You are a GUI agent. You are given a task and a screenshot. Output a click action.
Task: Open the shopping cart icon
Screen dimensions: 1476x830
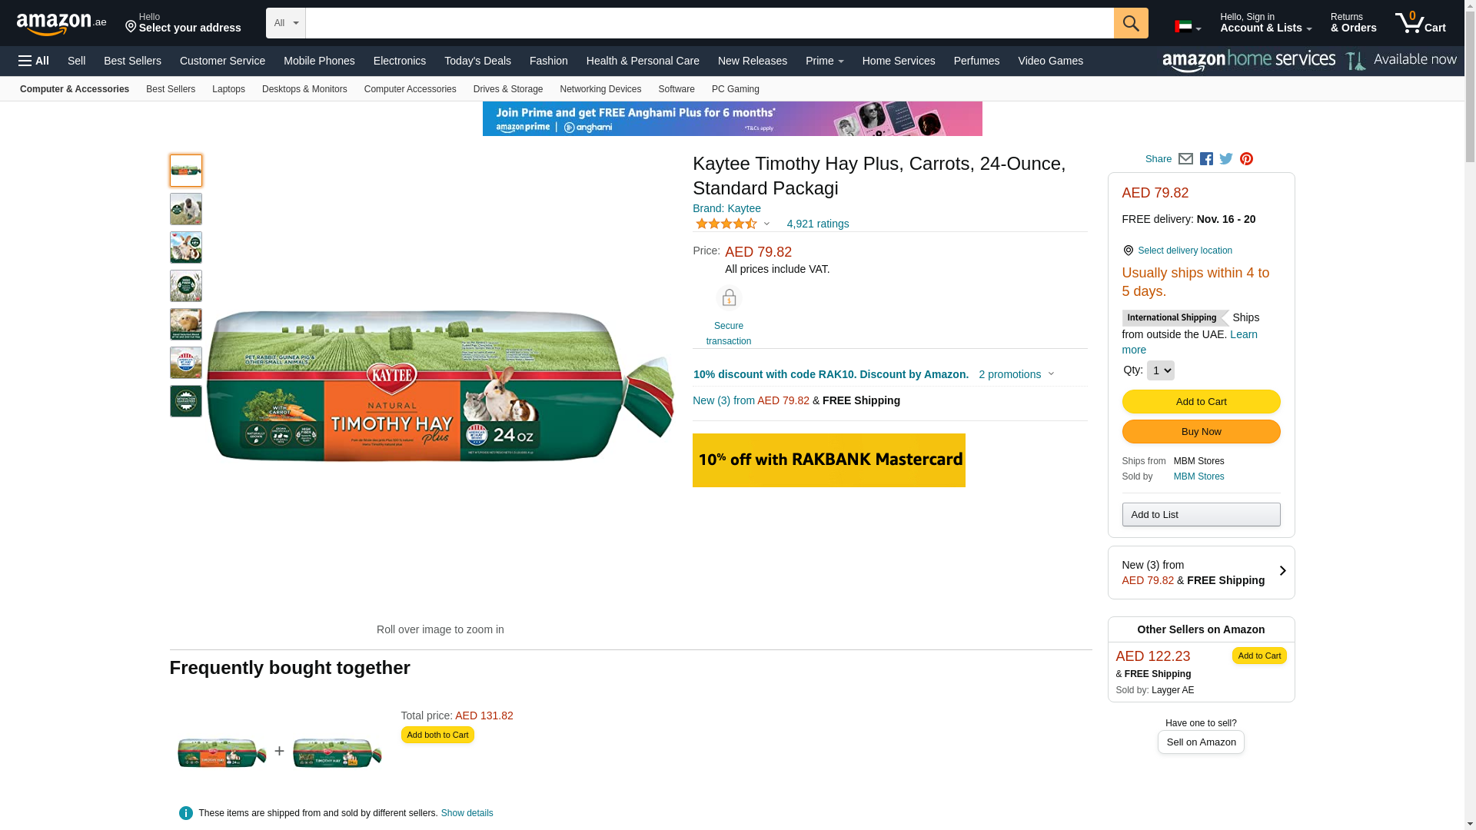(x=1420, y=23)
